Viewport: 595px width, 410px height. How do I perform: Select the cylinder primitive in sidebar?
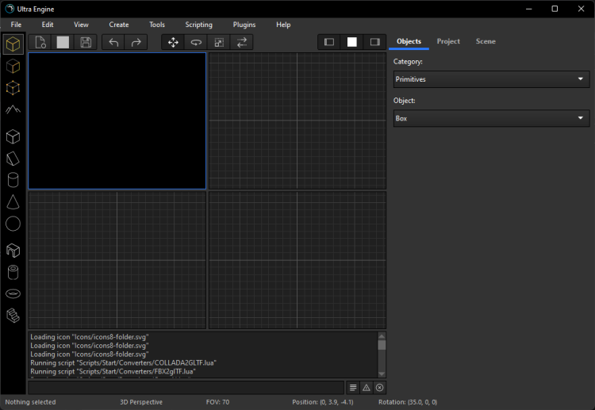[x=13, y=180]
